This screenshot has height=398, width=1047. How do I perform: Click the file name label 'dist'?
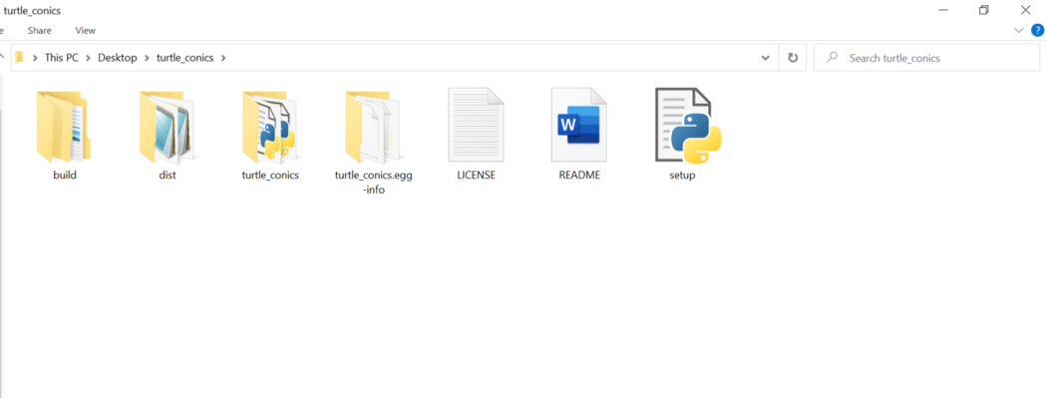167,176
